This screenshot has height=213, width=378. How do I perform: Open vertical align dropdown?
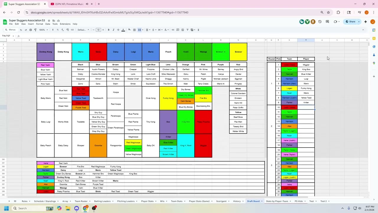coord(154,30)
